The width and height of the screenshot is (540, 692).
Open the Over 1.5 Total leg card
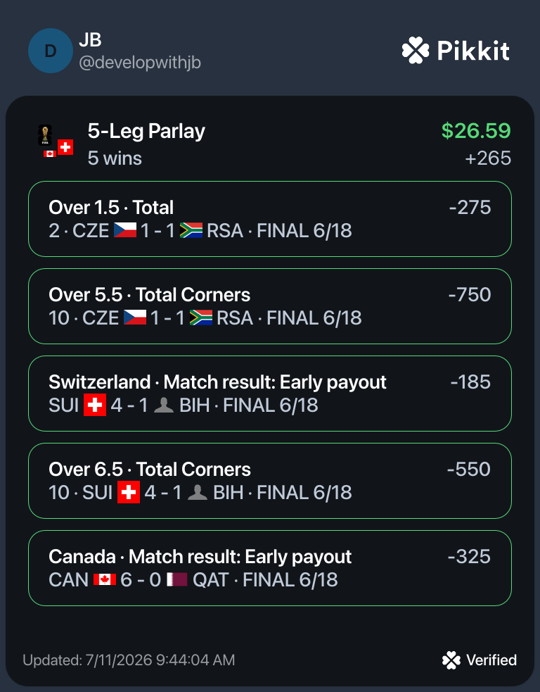click(270, 219)
